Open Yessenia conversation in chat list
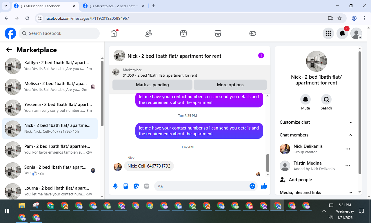This screenshot has width=371, height=223. tap(50, 108)
